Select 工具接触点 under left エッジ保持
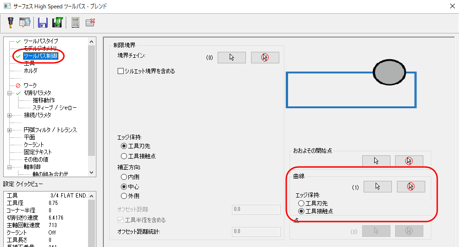The image size is (459, 247). pos(124,156)
